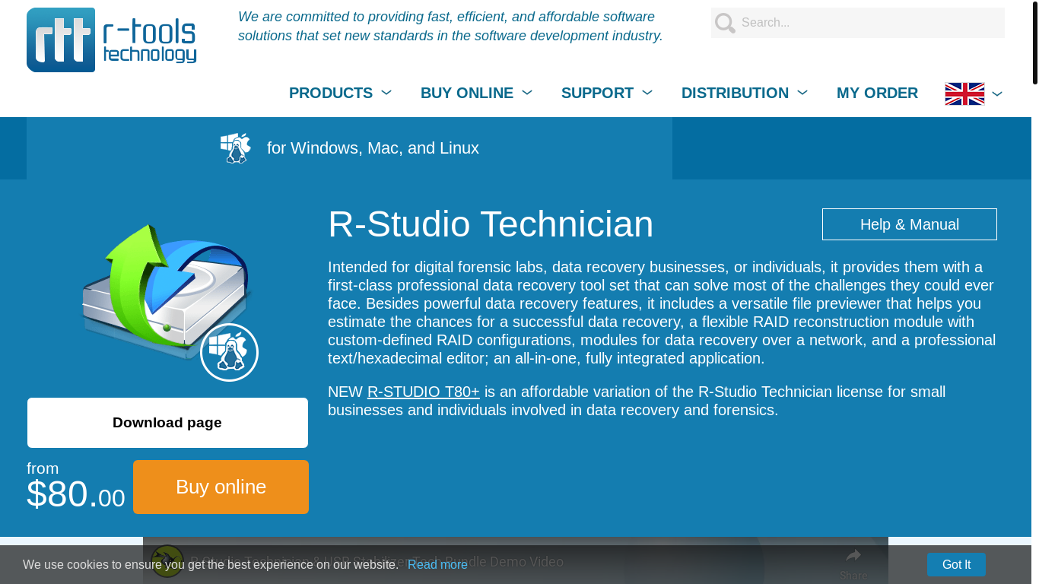
Task: Click the company commitment tagline text
Action: [x=450, y=26]
